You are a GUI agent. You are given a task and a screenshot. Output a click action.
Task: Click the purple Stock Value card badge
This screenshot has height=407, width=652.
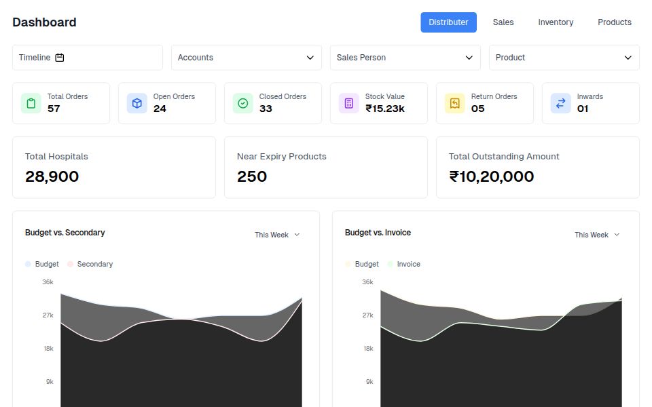click(x=348, y=102)
